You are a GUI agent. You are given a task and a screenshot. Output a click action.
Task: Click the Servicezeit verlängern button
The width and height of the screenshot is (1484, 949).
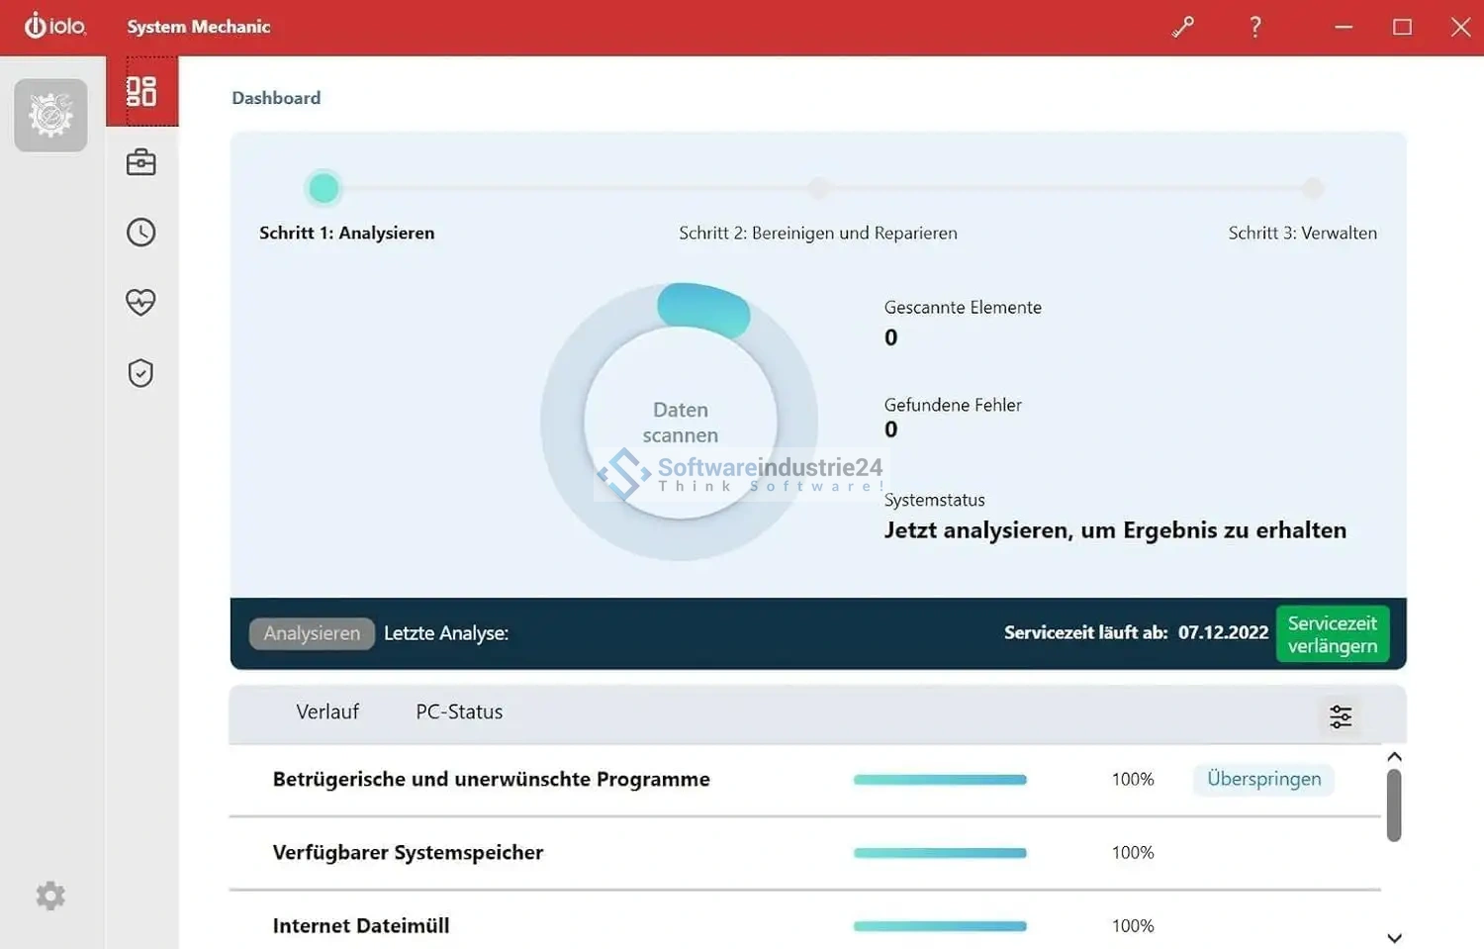(x=1332, y=634)
